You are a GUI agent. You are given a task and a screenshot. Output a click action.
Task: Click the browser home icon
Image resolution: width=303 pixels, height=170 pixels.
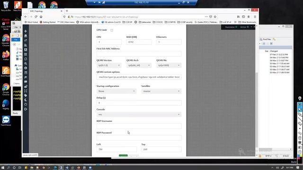(x=41, y=17)
